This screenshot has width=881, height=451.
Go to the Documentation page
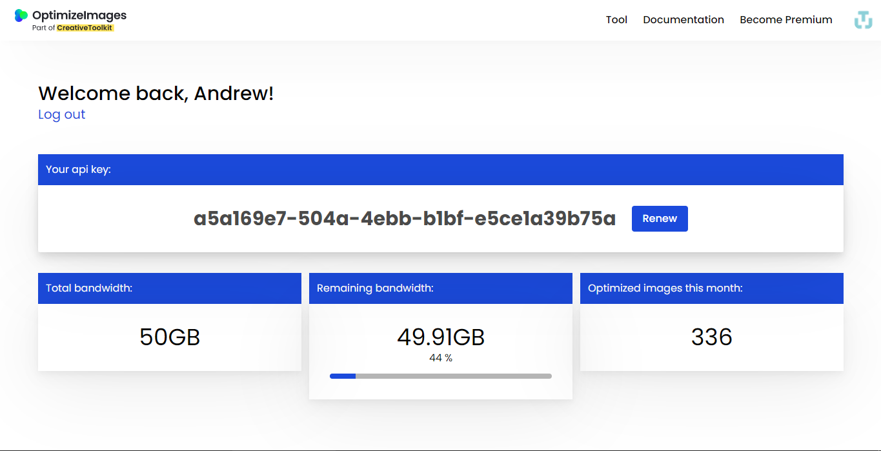tap(684, 20)
